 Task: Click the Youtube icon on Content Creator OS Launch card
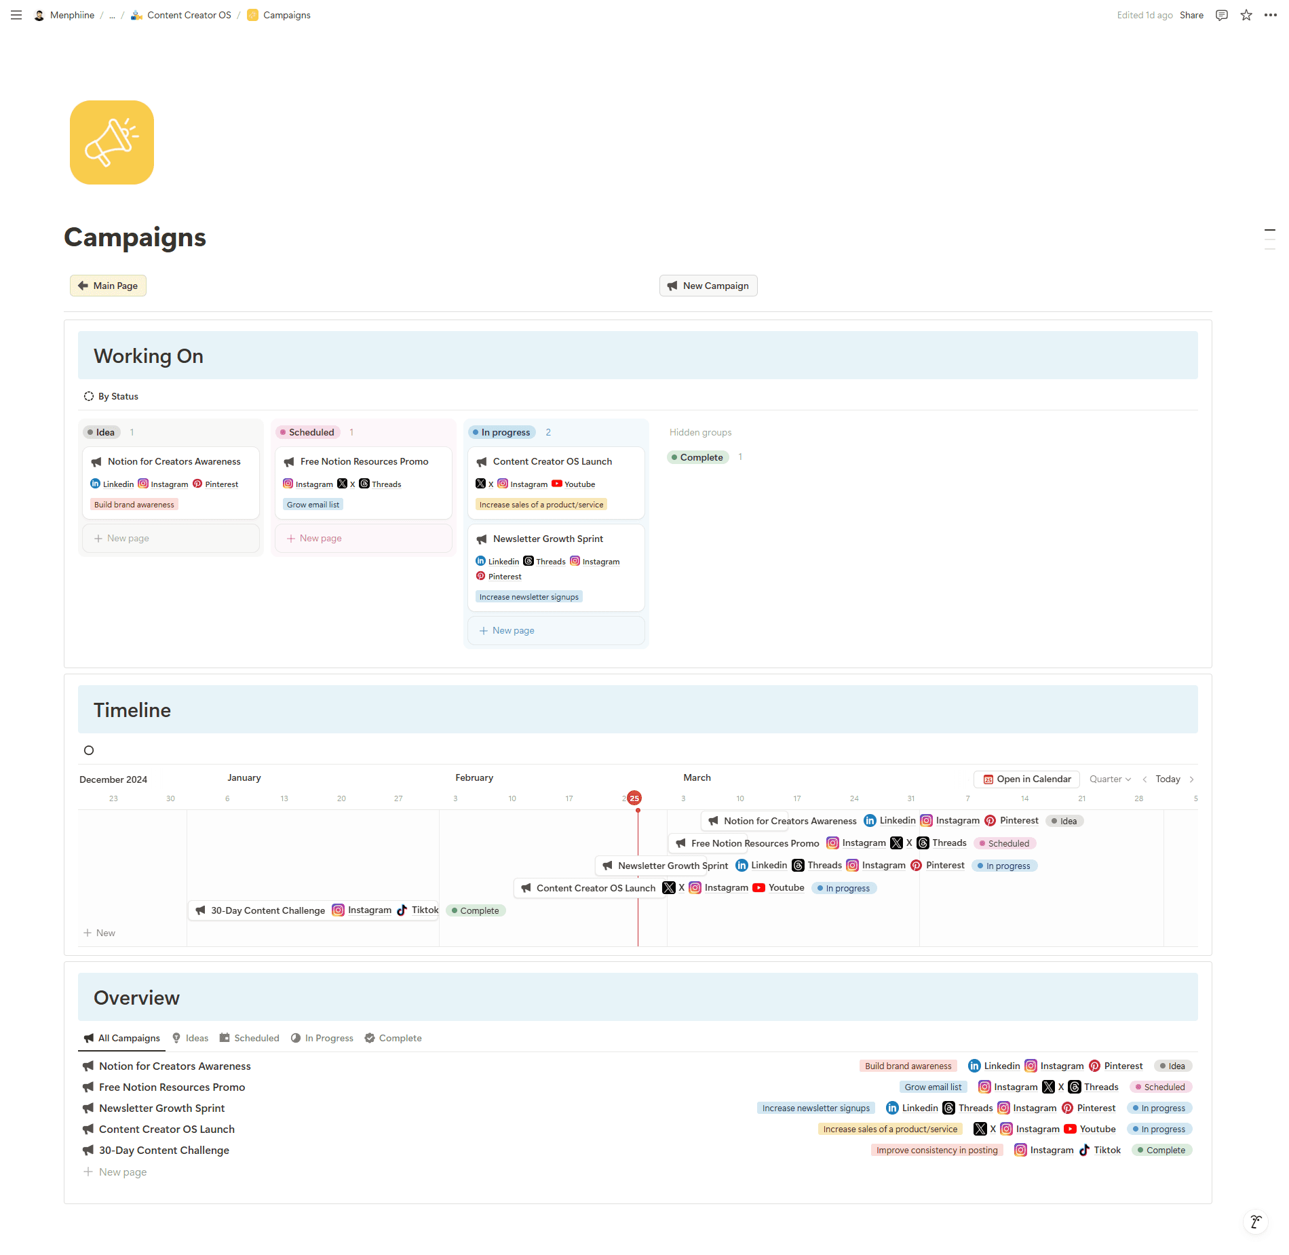(557, 484)
